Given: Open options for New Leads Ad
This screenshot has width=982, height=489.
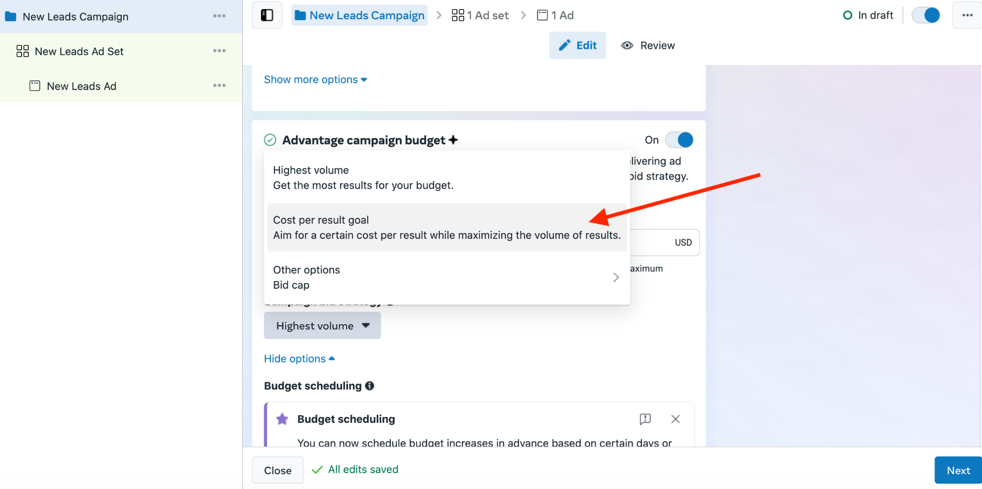Looking at the screenshot, I should [219, 86].
